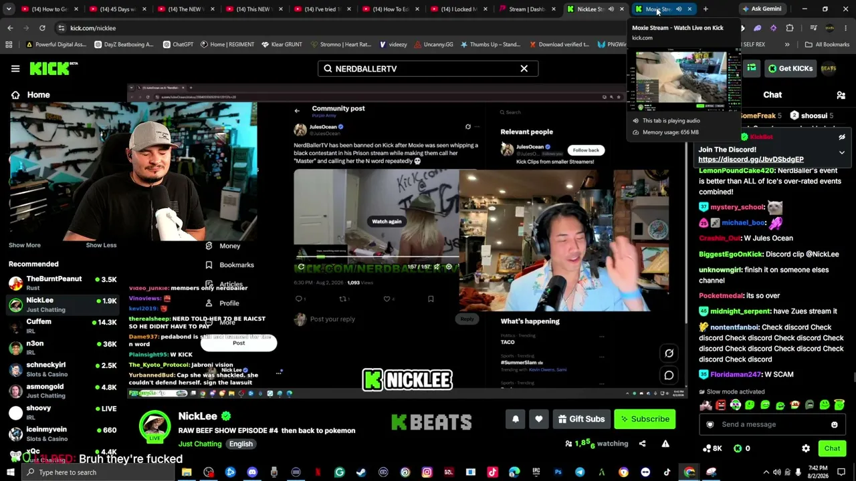This screenshot has height=481, width=856.
Task: Open the Chrome extensions puzzle icon
Action: [x=790, y=28]
